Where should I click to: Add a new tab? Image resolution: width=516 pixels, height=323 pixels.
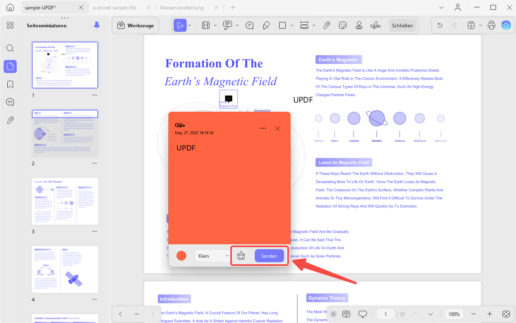point(233,7)
